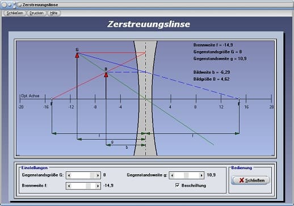Screen dimensions: 294x206
Task: Click the Gegenstandsgröße G slider thumb
Action: coord(92,175)
